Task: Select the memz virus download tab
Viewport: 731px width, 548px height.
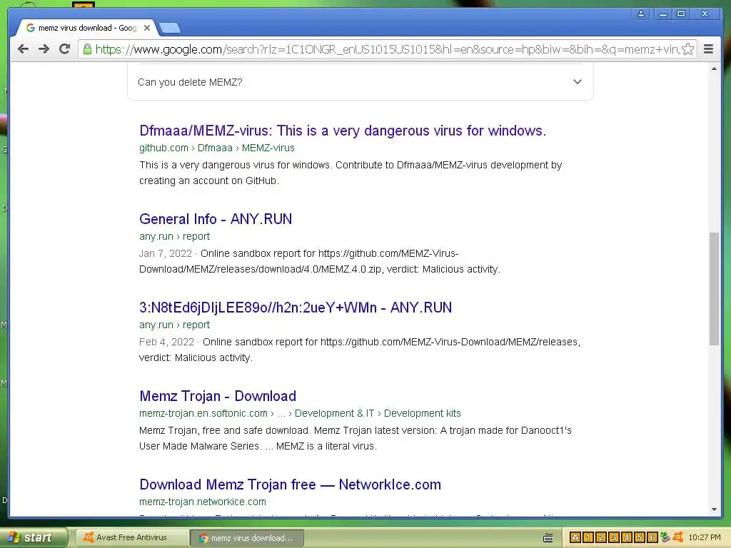Action: click(86, 28)
